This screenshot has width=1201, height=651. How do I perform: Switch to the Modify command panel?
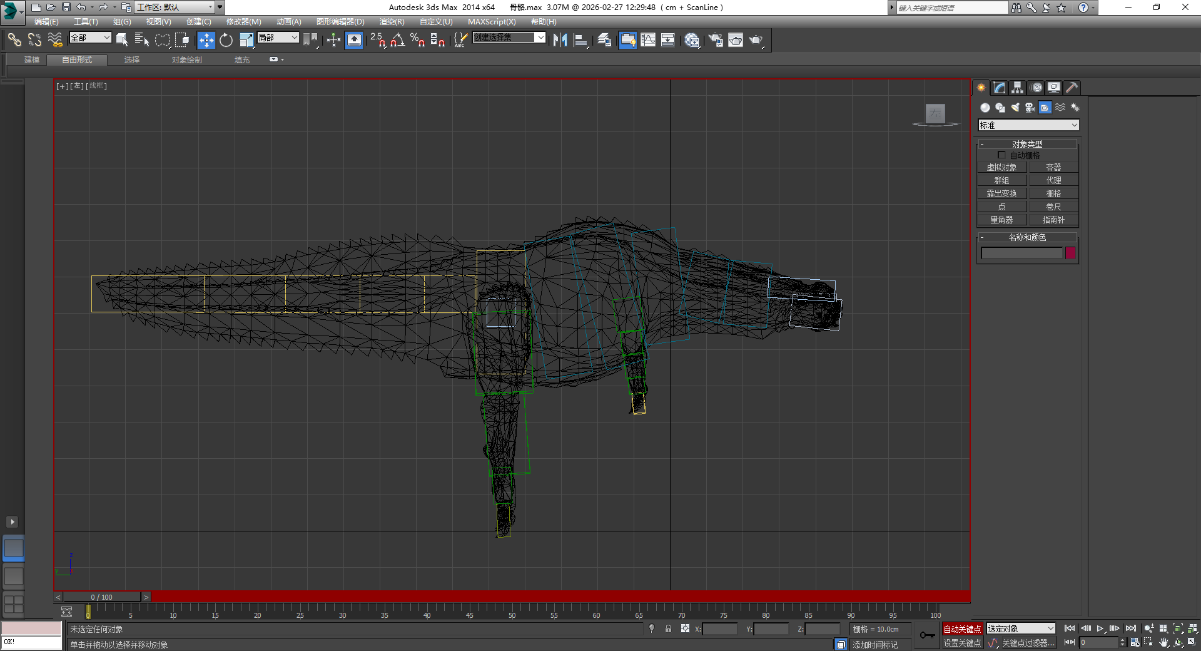1000,88
